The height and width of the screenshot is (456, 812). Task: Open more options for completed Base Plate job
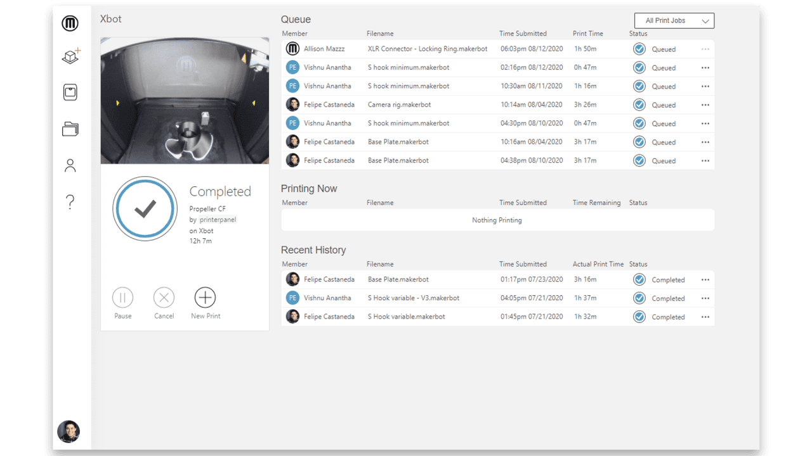pos(705,280)
